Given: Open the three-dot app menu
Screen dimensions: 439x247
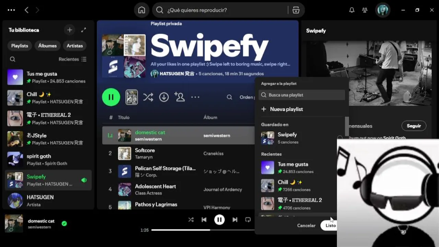Looking at the screenshot, I should pyautogui.click(x=11, y=10).
